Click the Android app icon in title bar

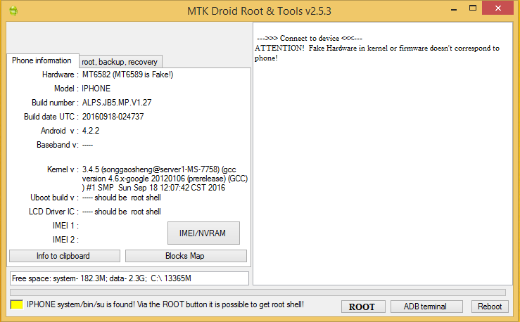13,11
